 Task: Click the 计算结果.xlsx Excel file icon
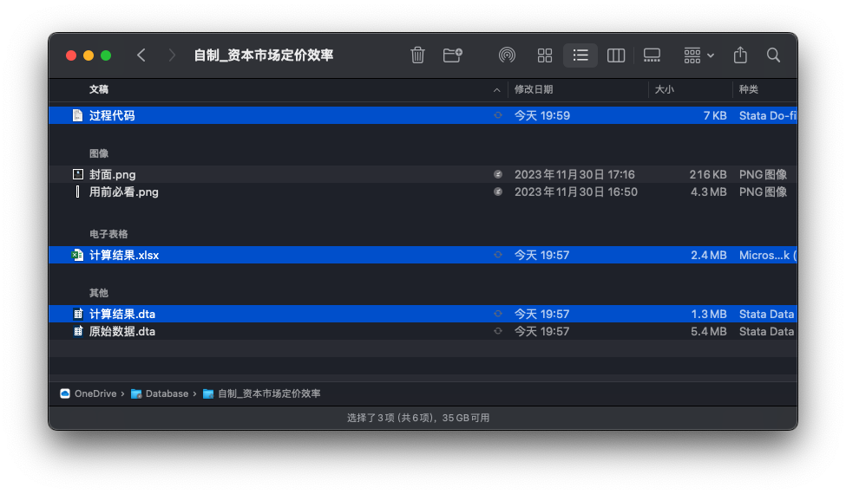77,256
